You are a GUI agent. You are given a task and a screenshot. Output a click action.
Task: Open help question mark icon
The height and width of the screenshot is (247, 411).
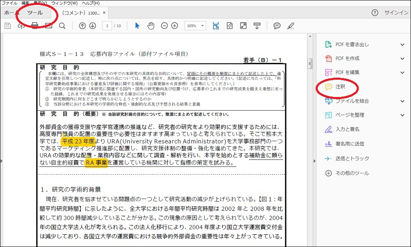click(375, 13)
